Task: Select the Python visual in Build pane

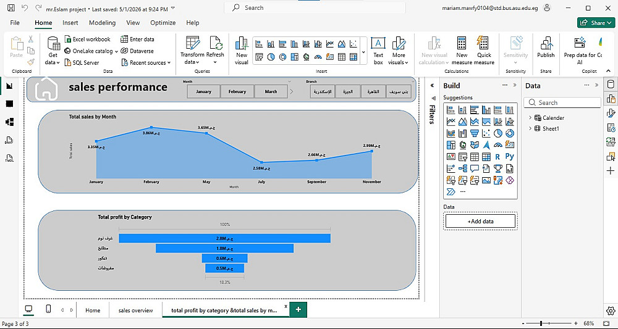Action: (x=509, y=156)
